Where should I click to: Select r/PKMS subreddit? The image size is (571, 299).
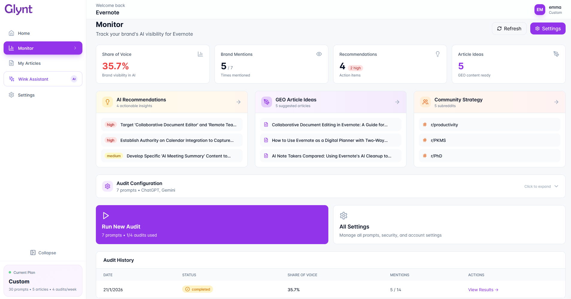[490, 140]
